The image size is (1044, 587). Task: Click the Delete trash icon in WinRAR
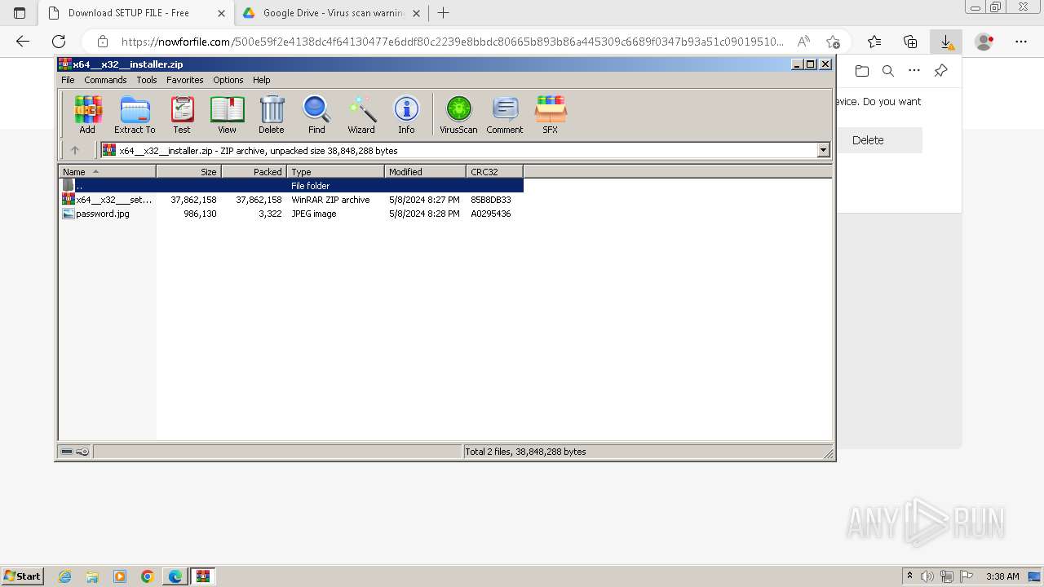[x=272, y=114]
